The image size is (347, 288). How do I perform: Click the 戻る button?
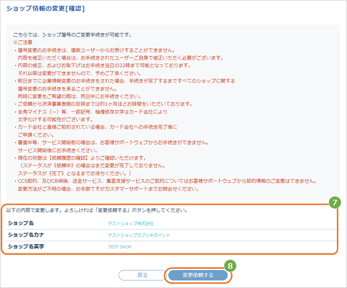pyautogui.click(x=143, y=275)
